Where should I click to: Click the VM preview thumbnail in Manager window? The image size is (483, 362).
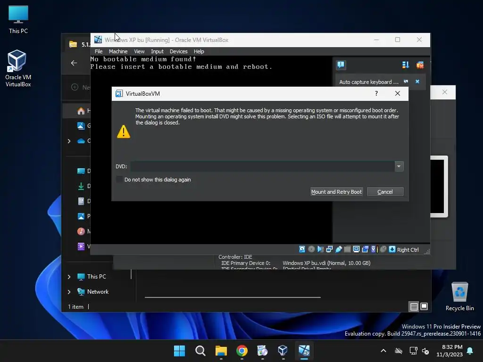click(439, 186)
